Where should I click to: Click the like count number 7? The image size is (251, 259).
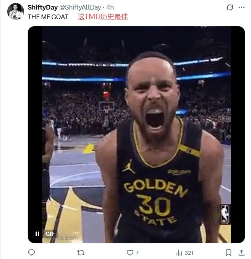137,253
